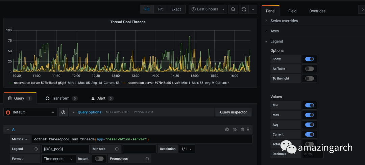The height and width of the screenshot is (165, 365).
Task: Switch to the Panel tab
Action: pyautogui.click(x=270, y=11)
